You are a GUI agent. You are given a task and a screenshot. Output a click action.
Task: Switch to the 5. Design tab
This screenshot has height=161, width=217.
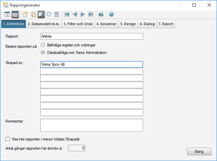click(x=128, y=24)
